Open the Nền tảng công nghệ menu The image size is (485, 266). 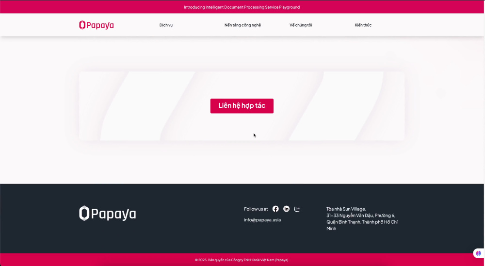(243, 25)
